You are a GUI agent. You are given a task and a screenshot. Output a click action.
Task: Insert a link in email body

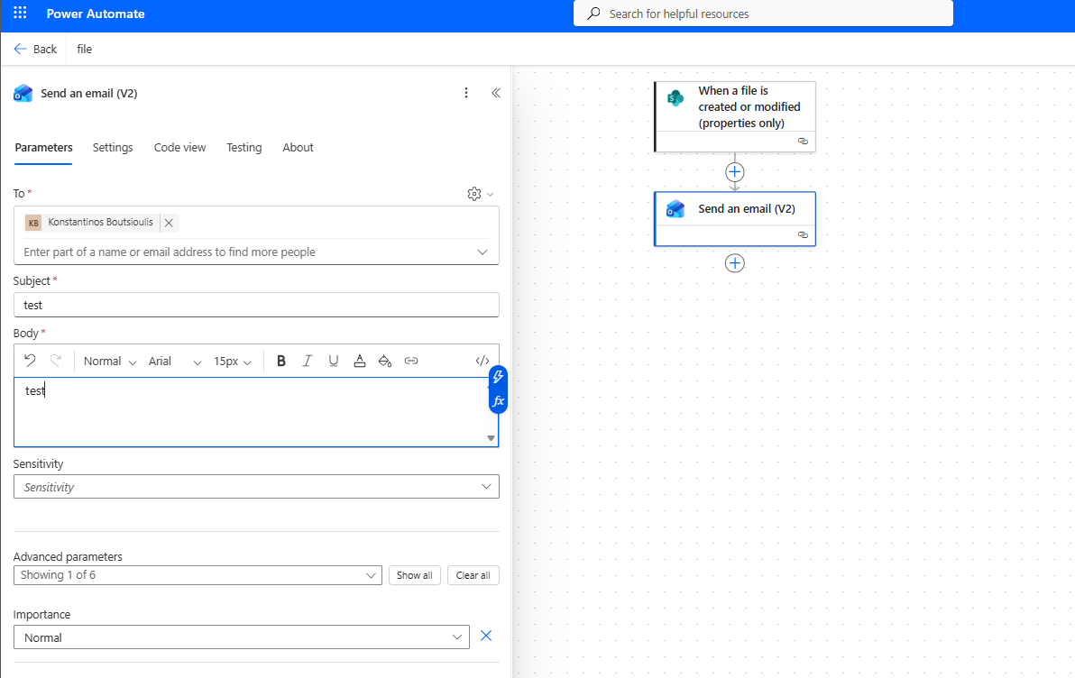[411, 361]
